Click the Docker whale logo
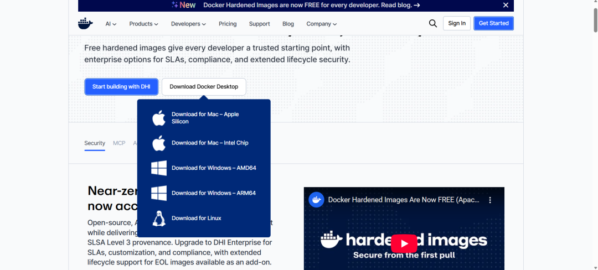Image resolution: width=598 pixels, height=270 pixels. pos(85,24)
